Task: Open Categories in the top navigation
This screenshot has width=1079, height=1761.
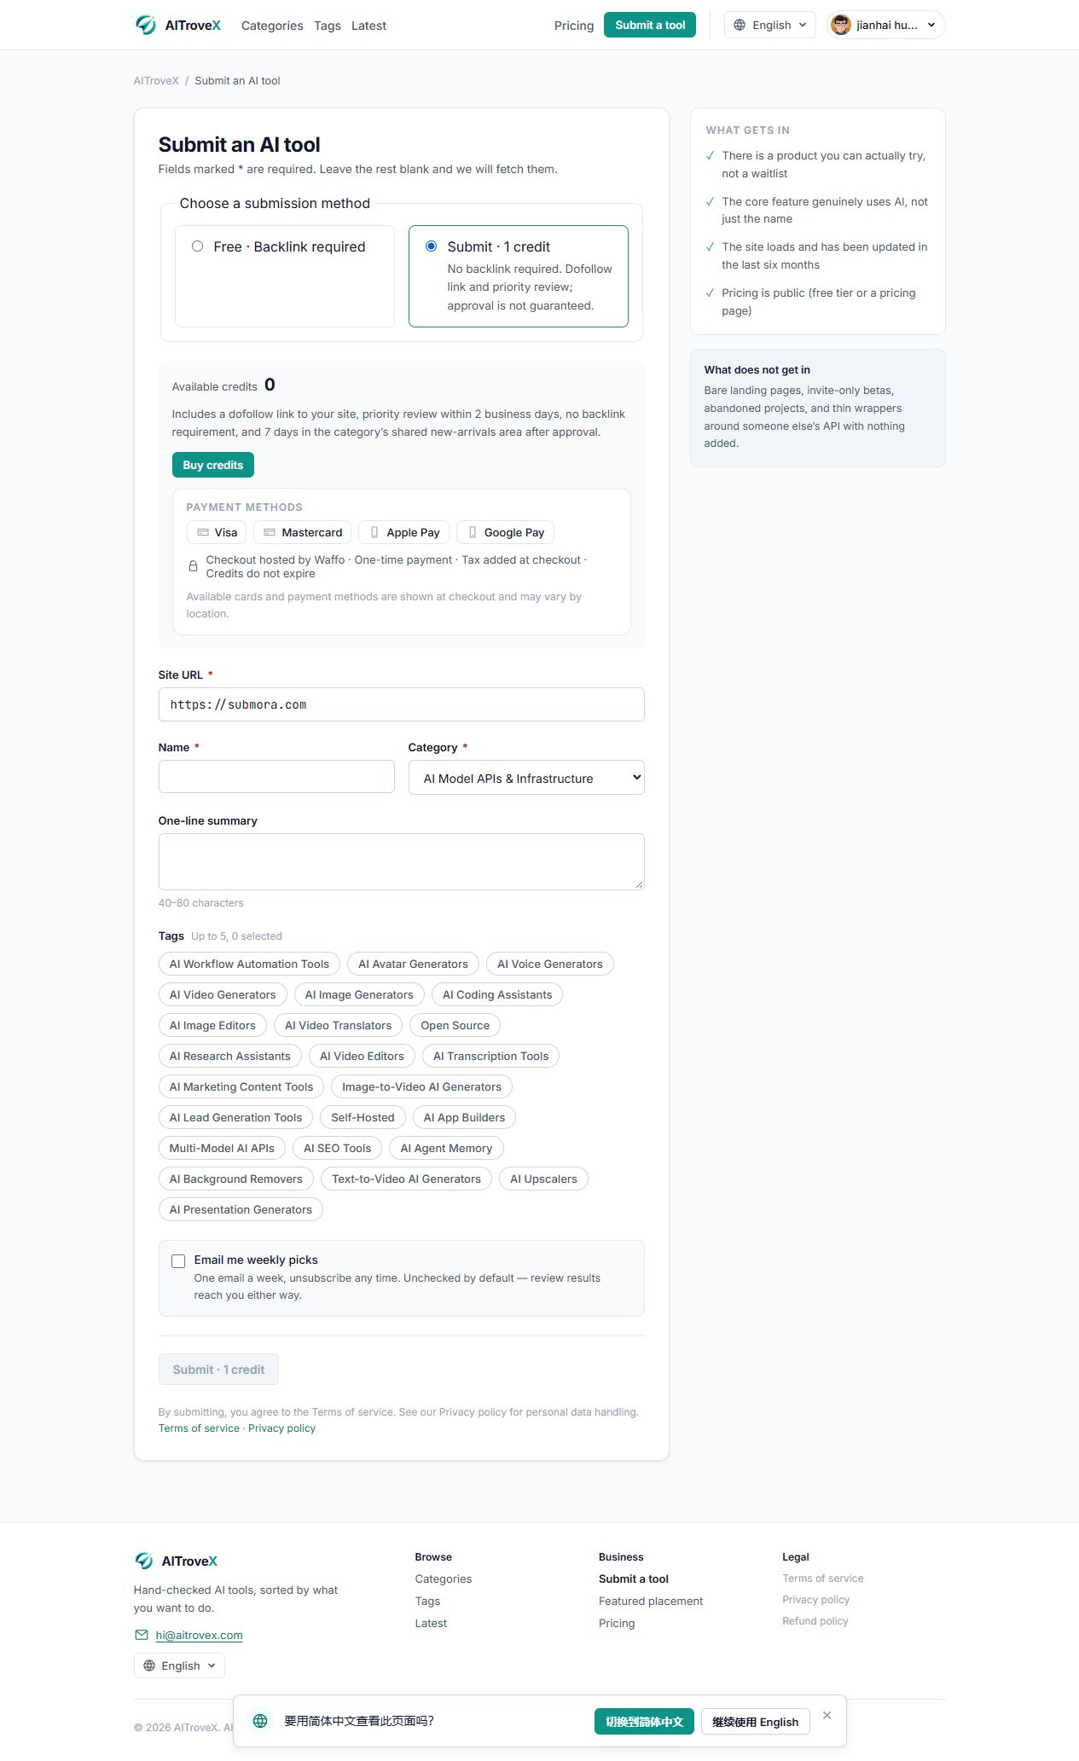Action: 272,26
